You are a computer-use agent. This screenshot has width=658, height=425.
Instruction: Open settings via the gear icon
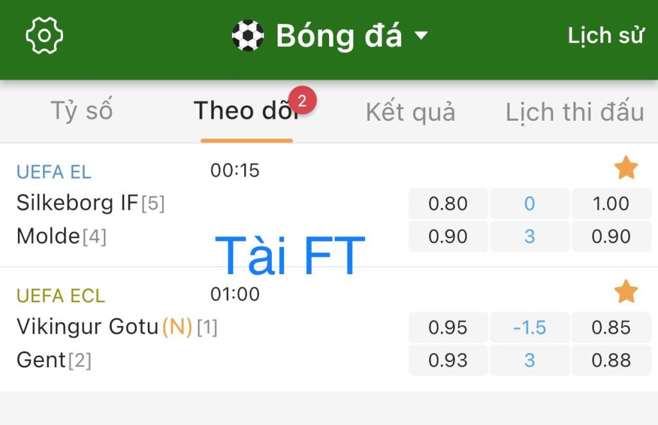click(44, 35)
